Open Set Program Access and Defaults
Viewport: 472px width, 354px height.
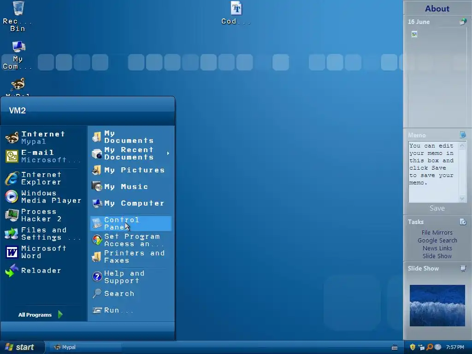[131, 240]
